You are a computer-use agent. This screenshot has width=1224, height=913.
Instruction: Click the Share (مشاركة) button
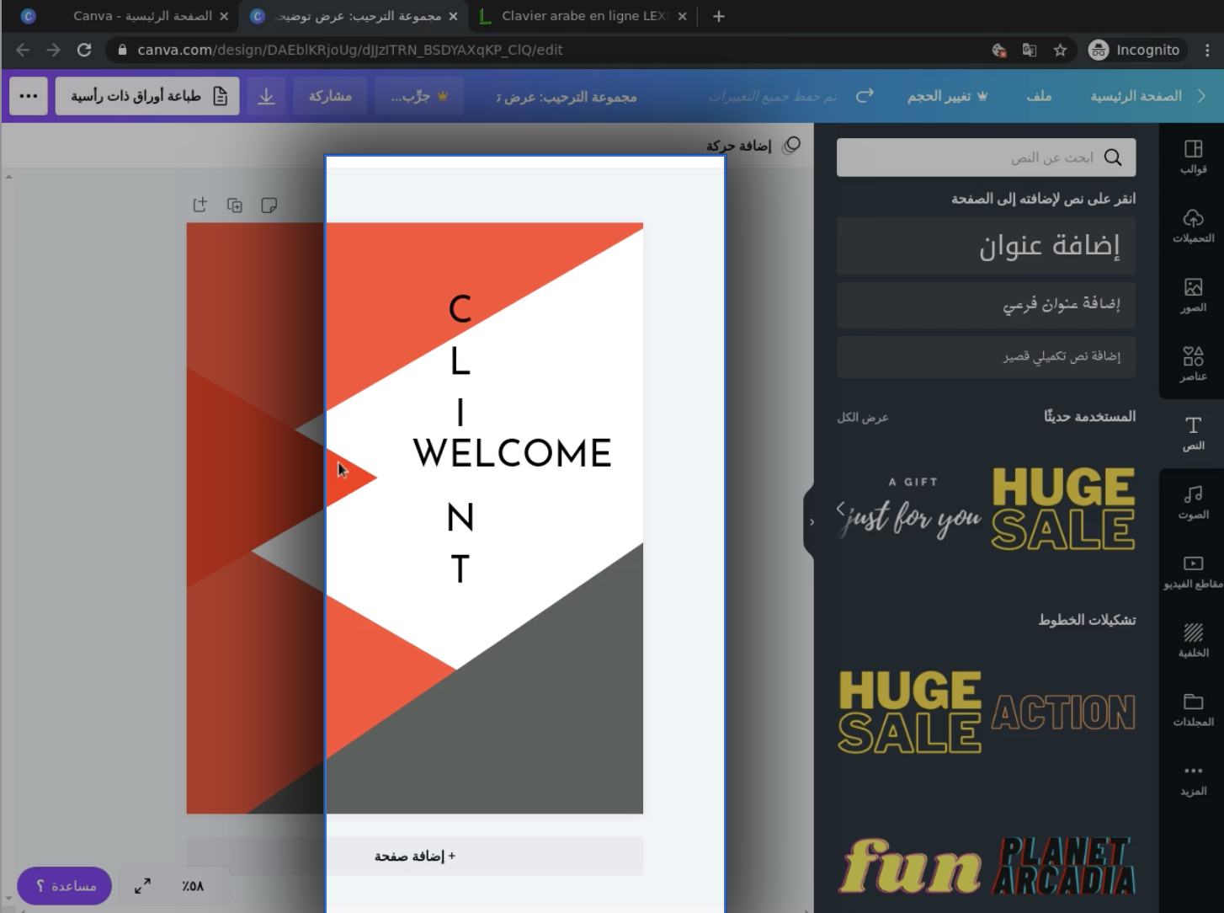330,96
